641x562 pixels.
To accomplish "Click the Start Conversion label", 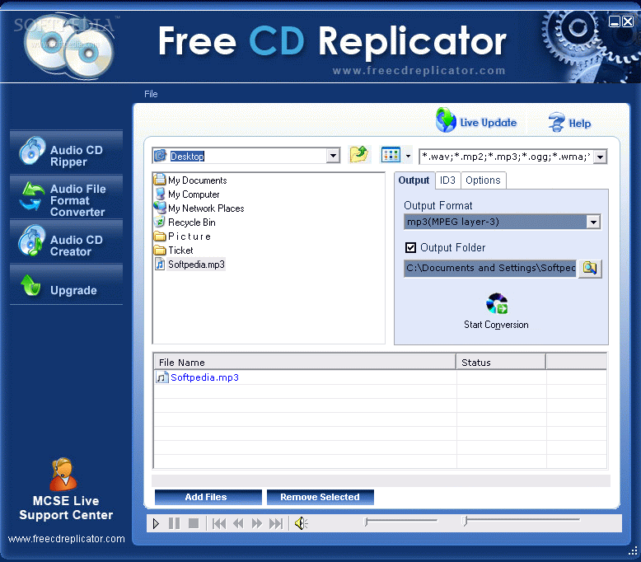I will 496,325.
